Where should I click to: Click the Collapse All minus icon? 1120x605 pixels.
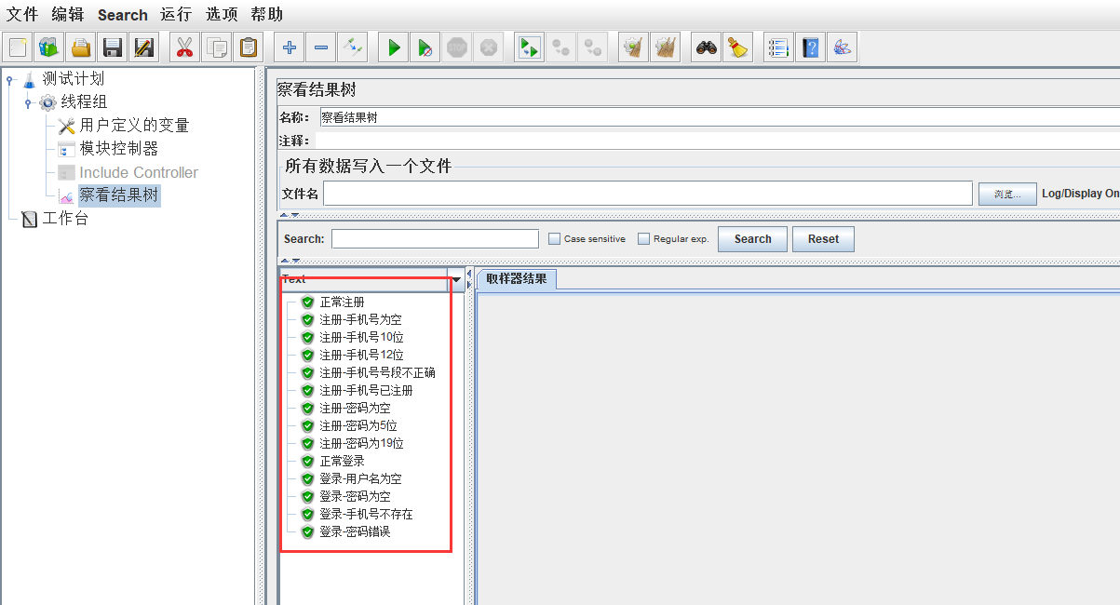(x=320, y=47)
